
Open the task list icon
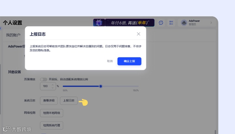coord(171,23)
